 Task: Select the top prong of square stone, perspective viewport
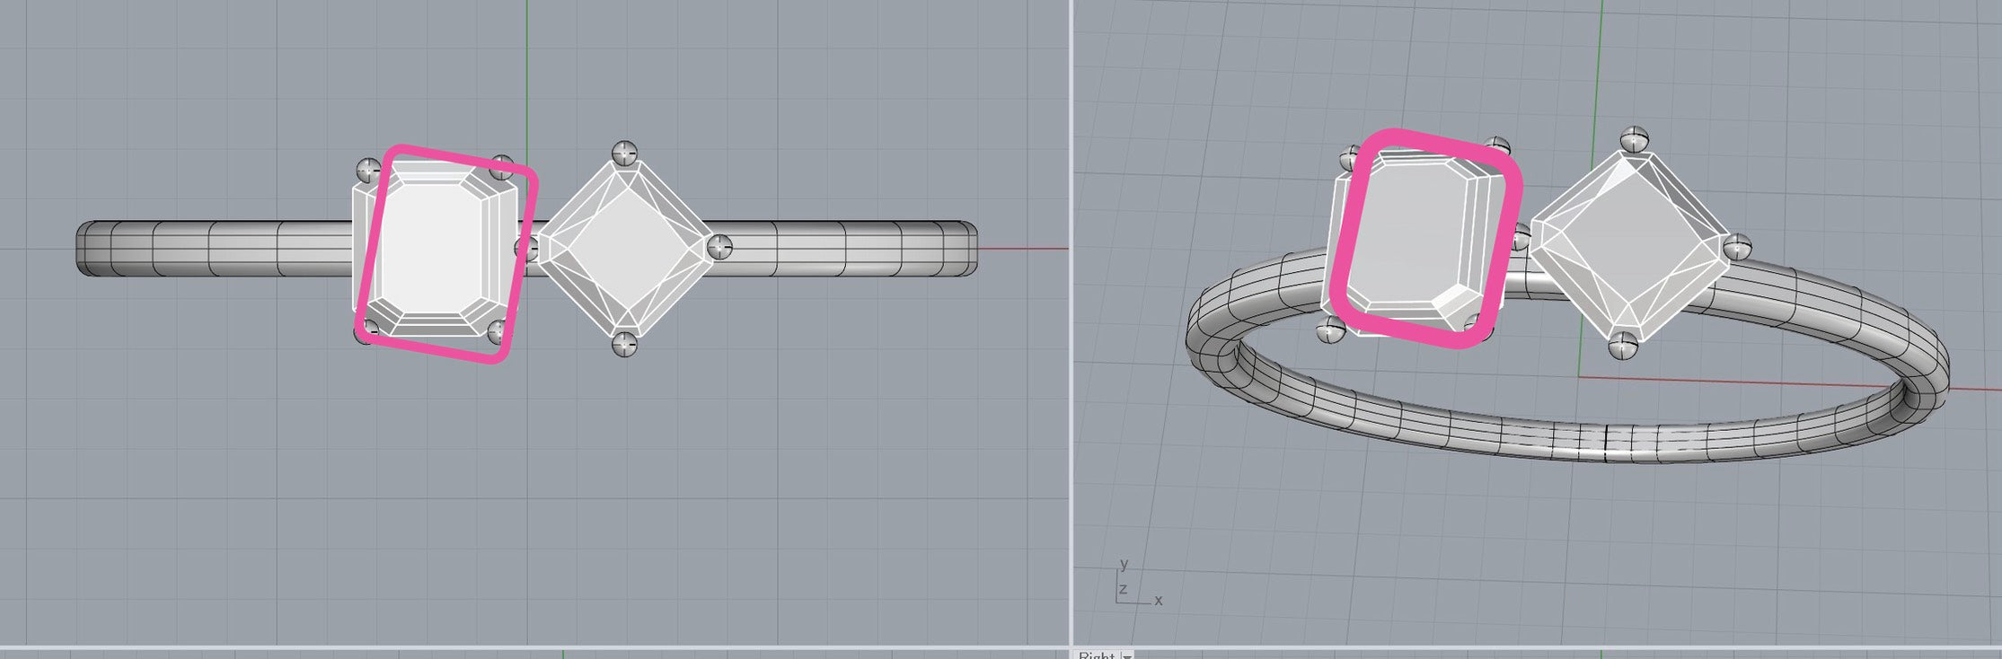click(x=1635, y=140)
